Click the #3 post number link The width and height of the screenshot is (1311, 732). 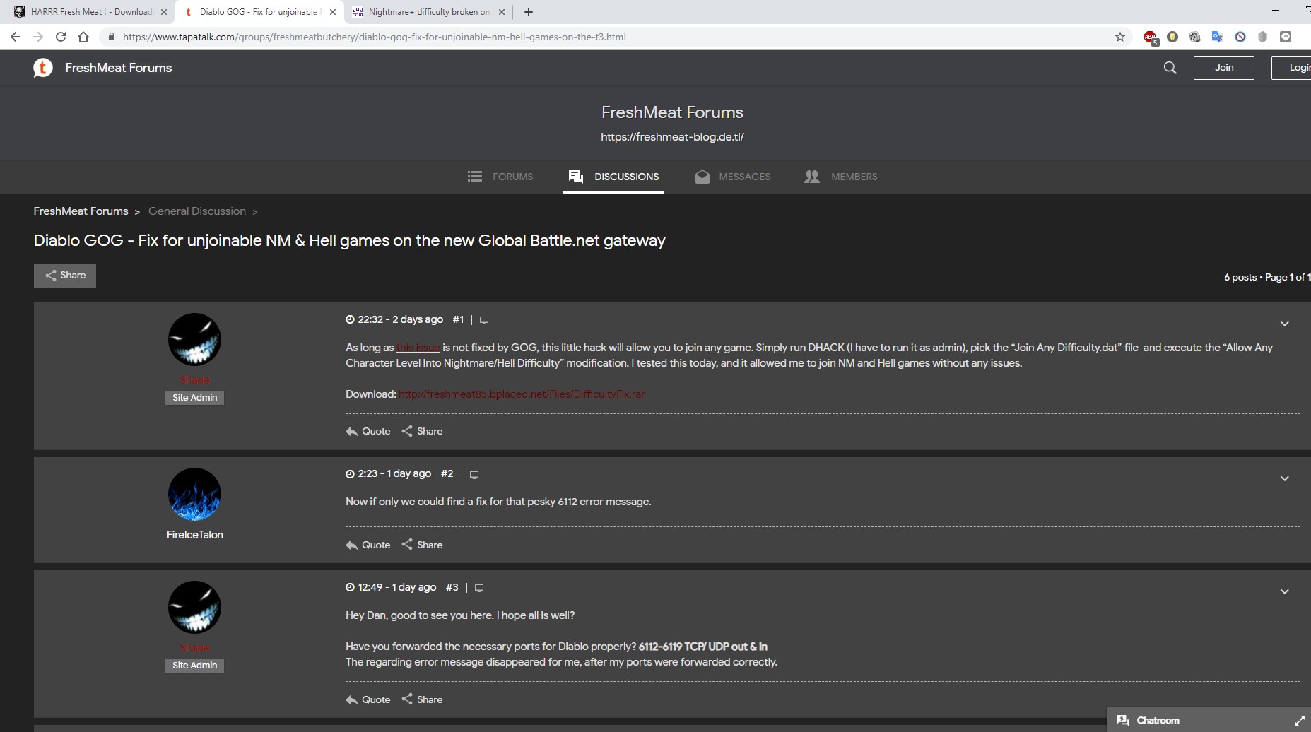(452, 587)
